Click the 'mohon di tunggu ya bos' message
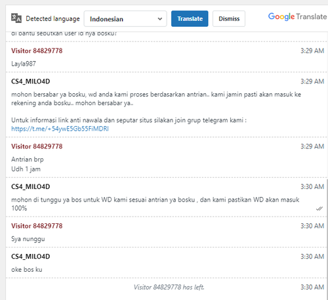The height and width of the screenshot is (300, 328). pyautogui.click(x=155, y=204)
